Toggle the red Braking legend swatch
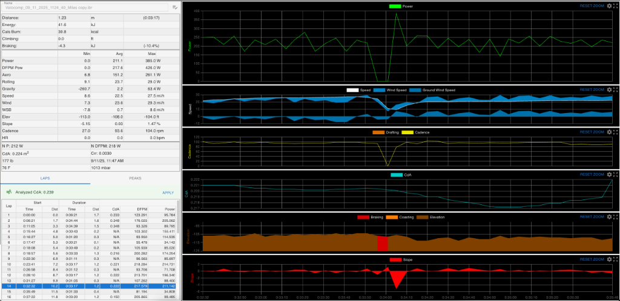Image resolution: width=620 pixels, height=301 pixels. (x=363, y=217)
